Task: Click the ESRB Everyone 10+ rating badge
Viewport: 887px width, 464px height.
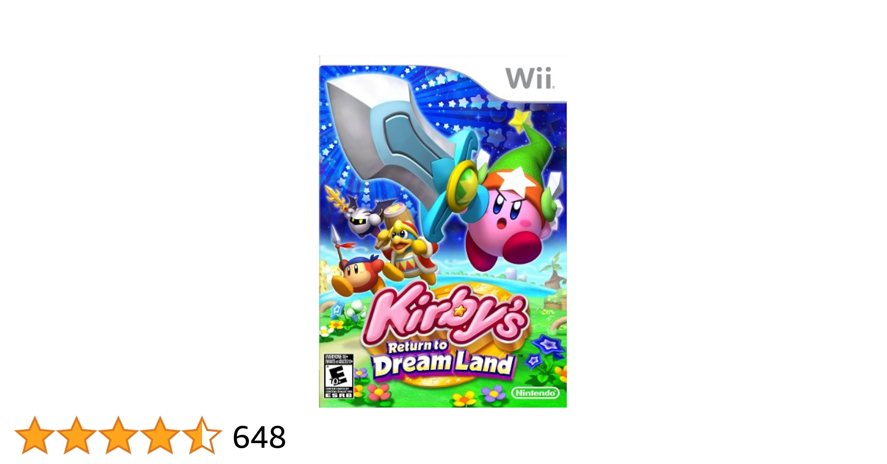Action: (339, 376)
